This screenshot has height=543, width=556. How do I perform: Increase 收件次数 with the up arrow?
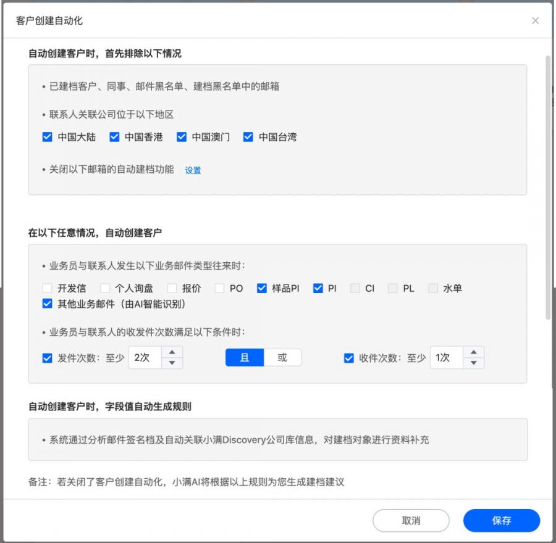[x=473, y=352]
